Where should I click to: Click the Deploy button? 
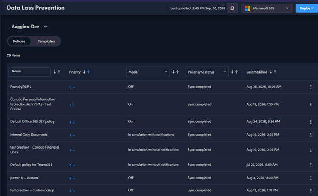tap(307, 8)
